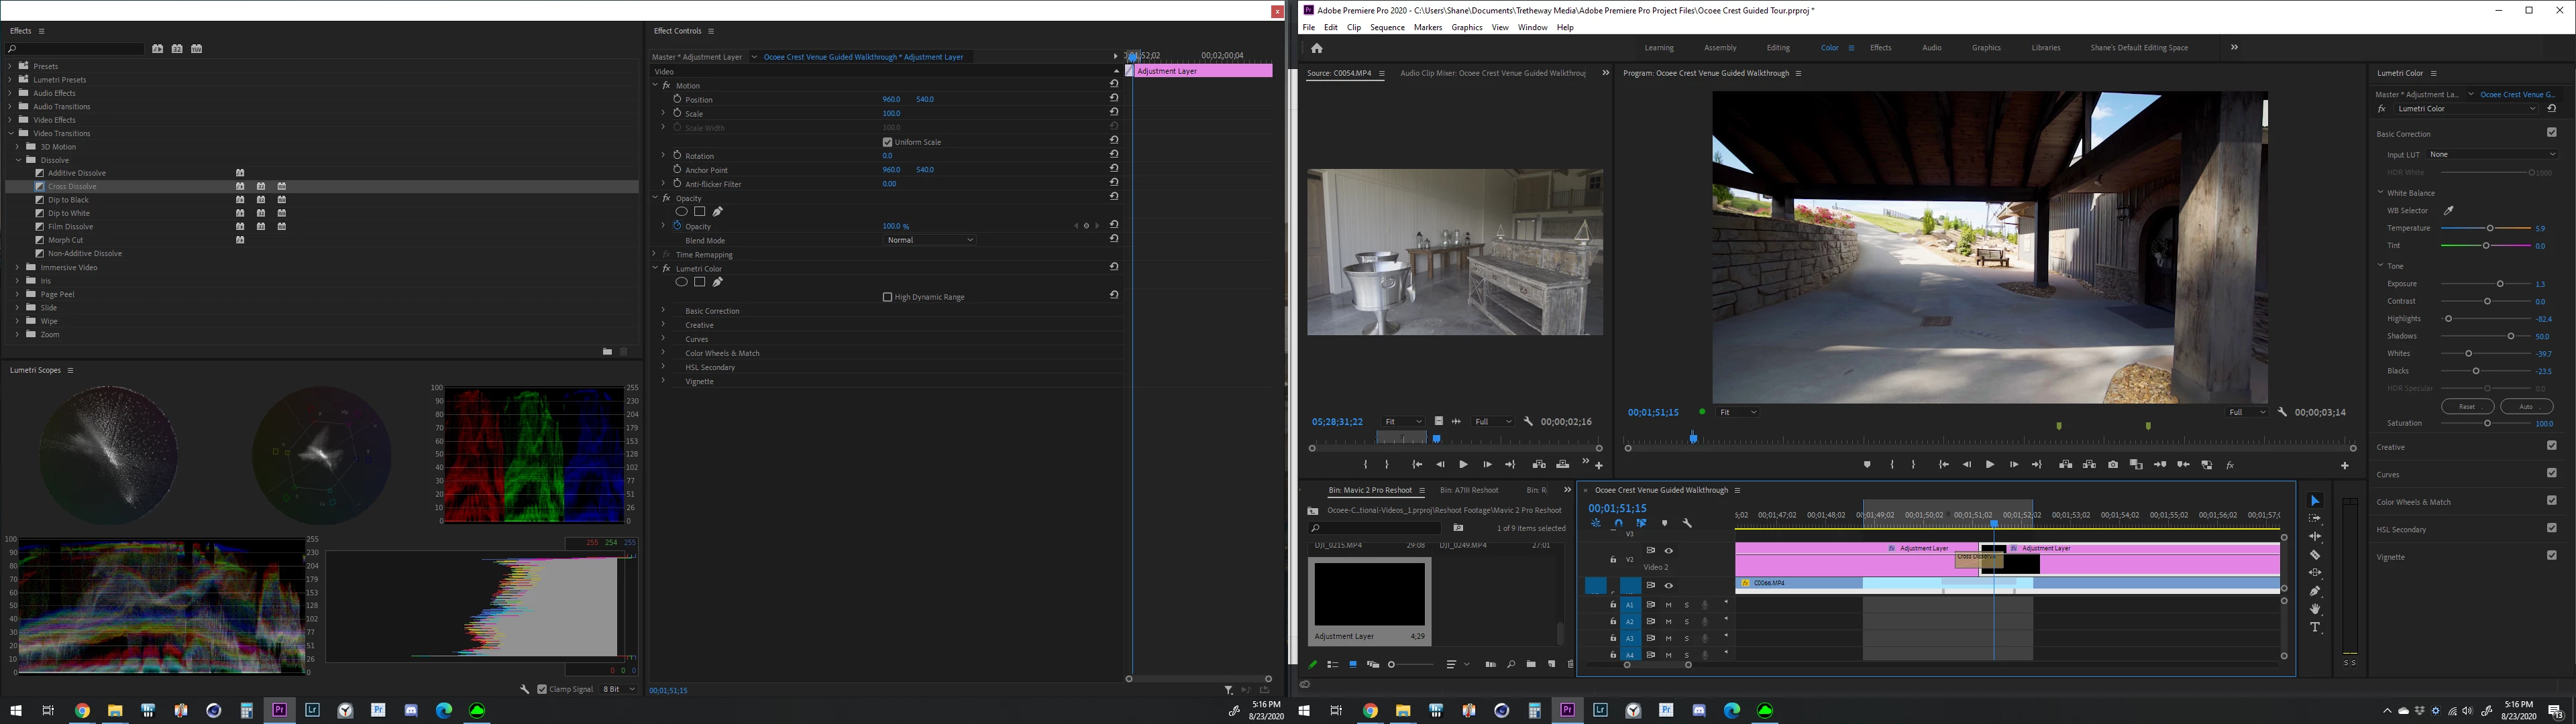This screenshot has height=724, width=2576.
Task: Enable the High Dynamic Range checkbox
Action: (887, 297)
